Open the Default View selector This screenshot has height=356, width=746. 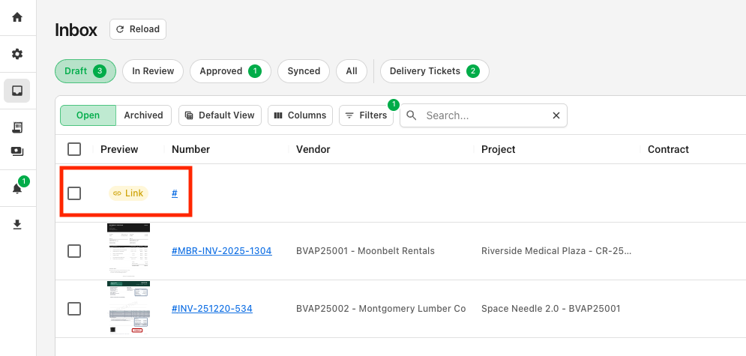(220, 115)
